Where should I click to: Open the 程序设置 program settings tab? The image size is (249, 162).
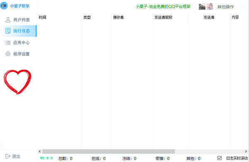coord(18,54)
